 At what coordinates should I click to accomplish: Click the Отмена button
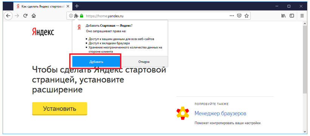click(x=144, y=62)
